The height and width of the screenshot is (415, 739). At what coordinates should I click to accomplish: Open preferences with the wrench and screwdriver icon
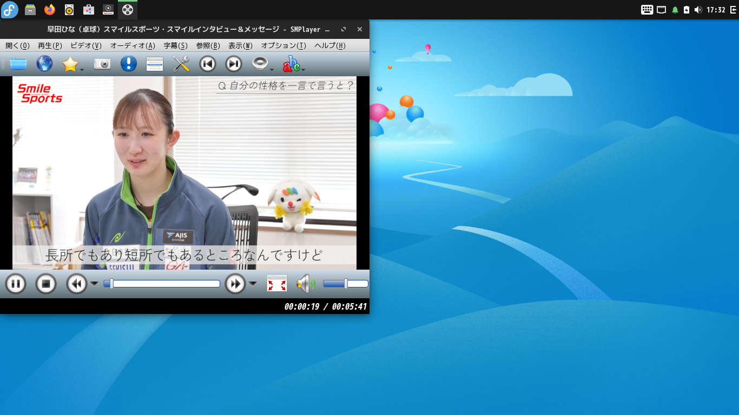pyautogui.click(x=181, y=64)
